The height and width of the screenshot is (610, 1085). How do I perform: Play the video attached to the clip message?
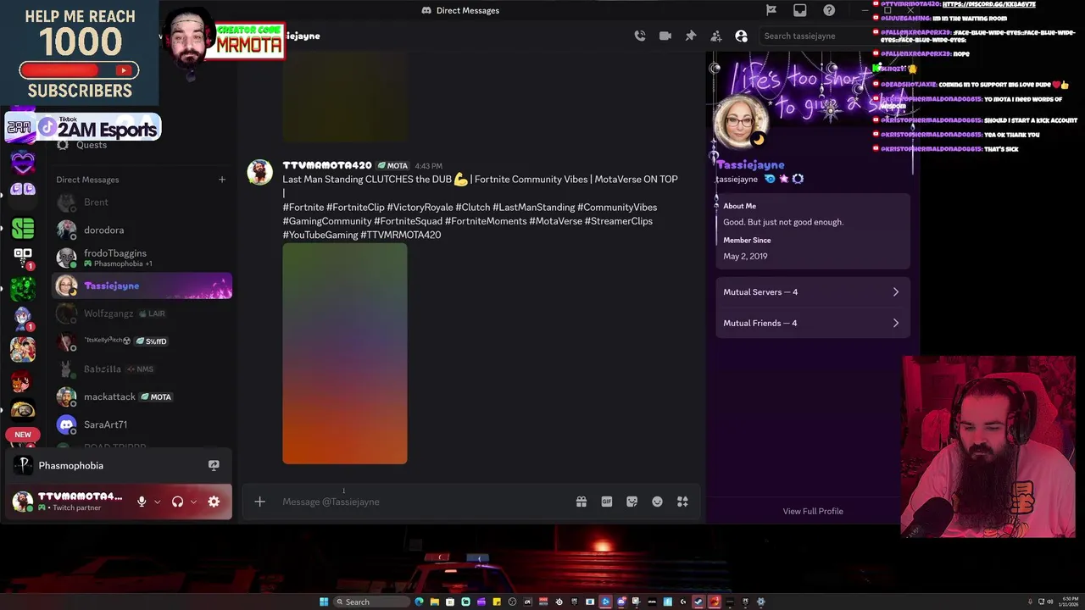coord(345,353)
